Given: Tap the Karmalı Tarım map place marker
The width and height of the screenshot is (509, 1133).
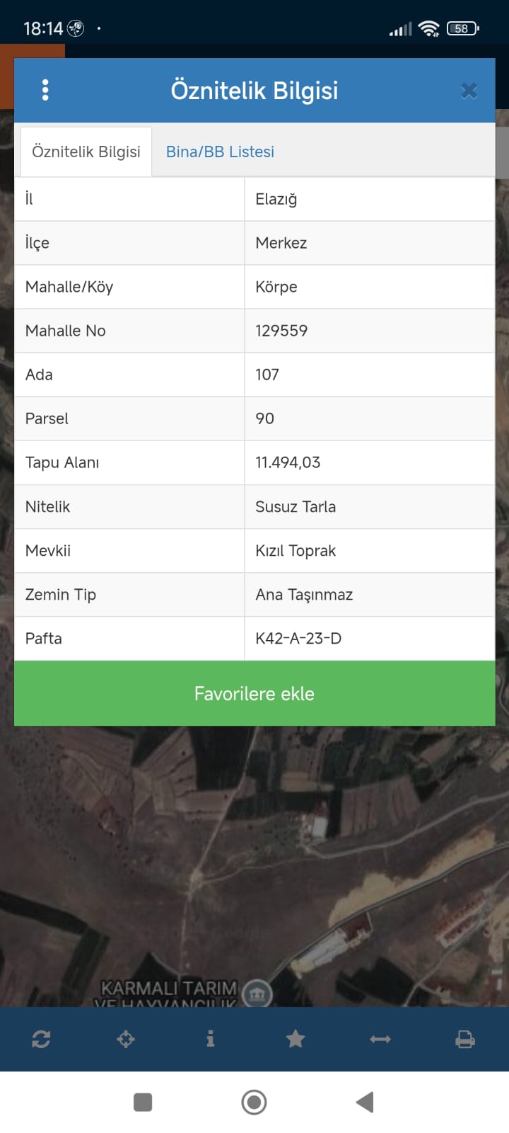Looking at the screenshot, I should pos(257,993).
